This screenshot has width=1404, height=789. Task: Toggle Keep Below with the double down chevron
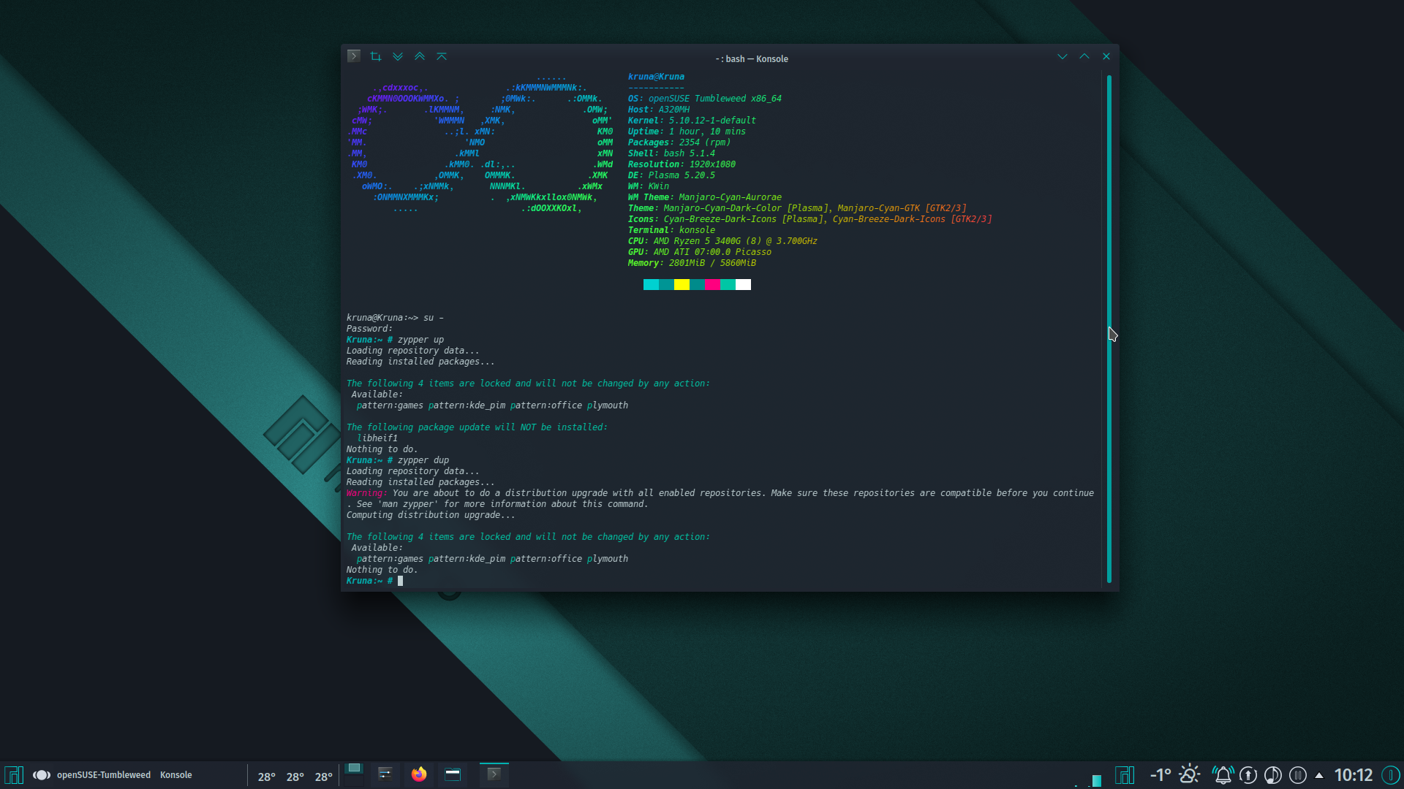[x=398, y=56]
